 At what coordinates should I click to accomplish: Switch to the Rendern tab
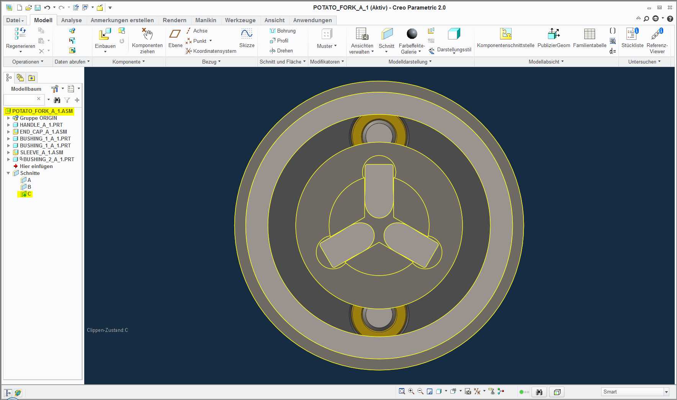[x=174, y=20]
